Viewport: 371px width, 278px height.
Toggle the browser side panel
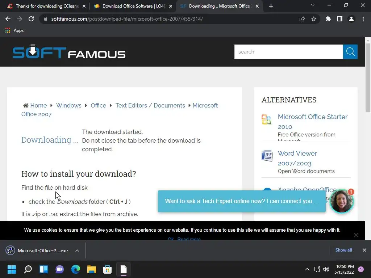coord(340,19)
